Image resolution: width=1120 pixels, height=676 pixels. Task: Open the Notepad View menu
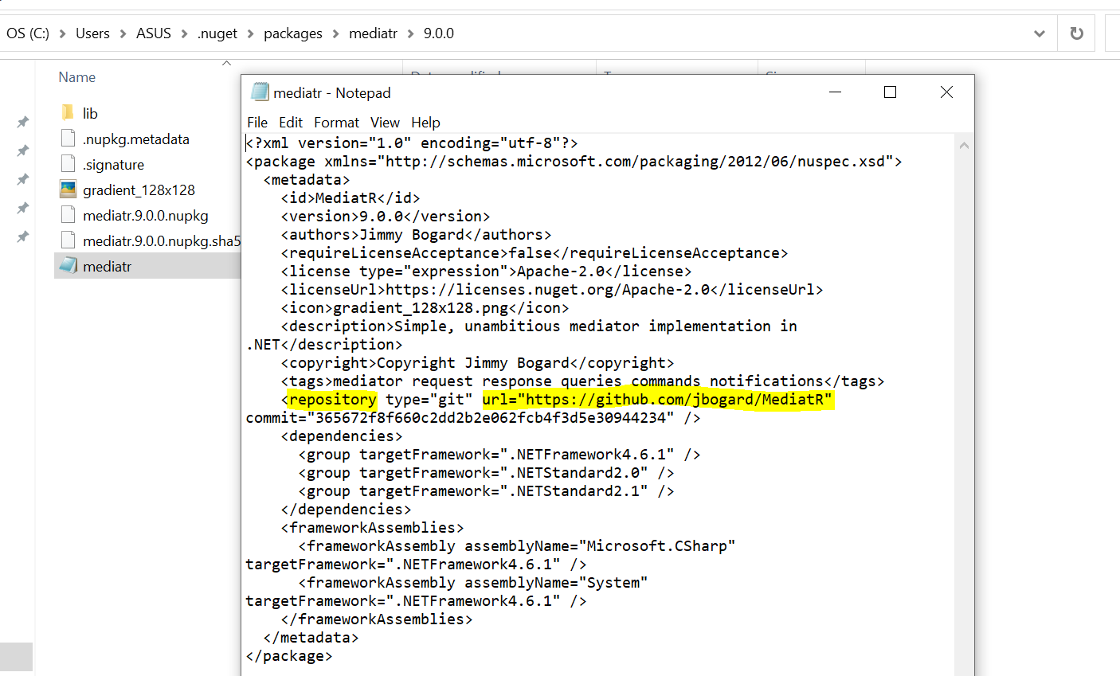pos(385,123)
